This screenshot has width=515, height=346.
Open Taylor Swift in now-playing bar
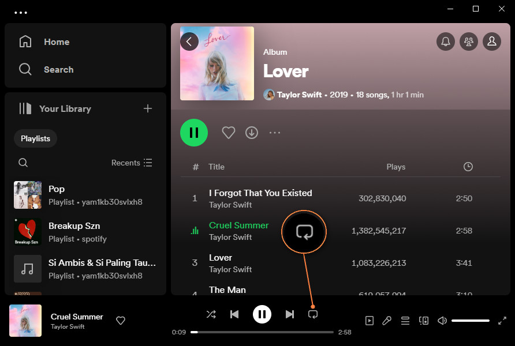(68, 326)
